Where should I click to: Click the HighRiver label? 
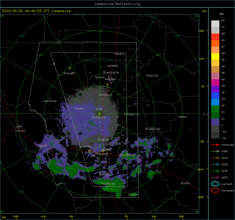click(x=108, y=184)
